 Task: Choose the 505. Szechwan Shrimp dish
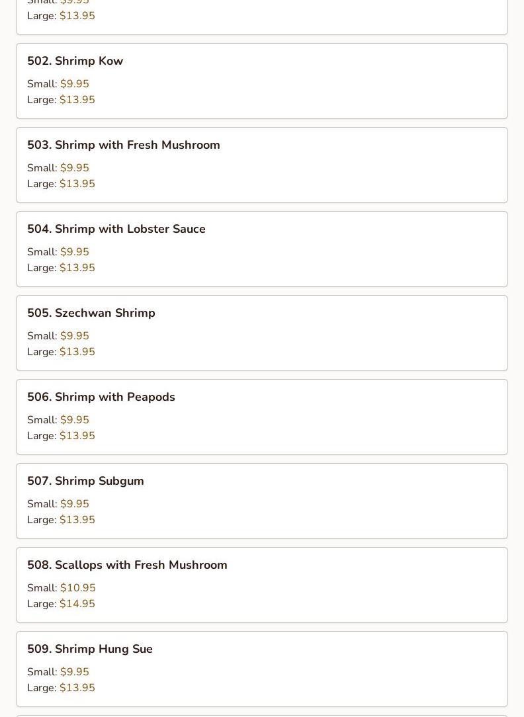[x=91, y=313]
